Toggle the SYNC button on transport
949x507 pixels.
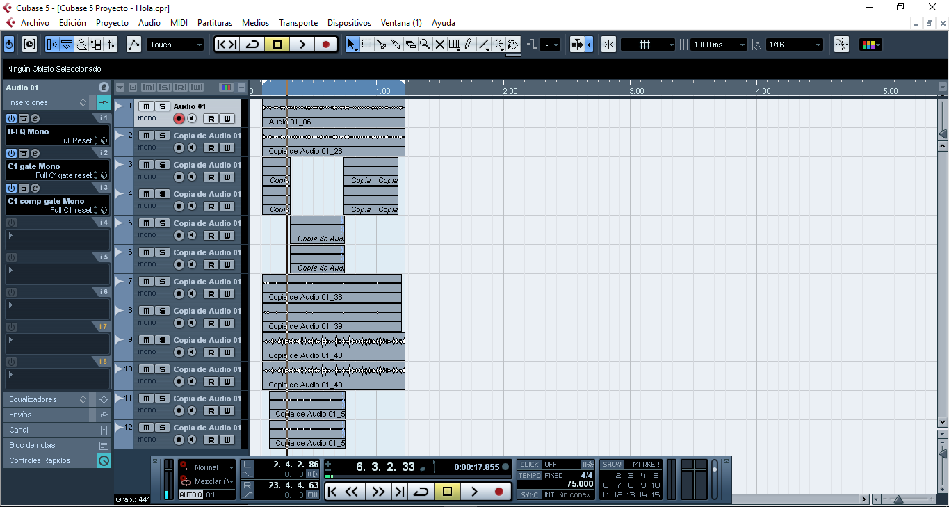tap(530, 494)
